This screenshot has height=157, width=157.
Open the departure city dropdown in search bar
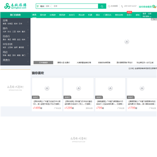click(48, 6)
